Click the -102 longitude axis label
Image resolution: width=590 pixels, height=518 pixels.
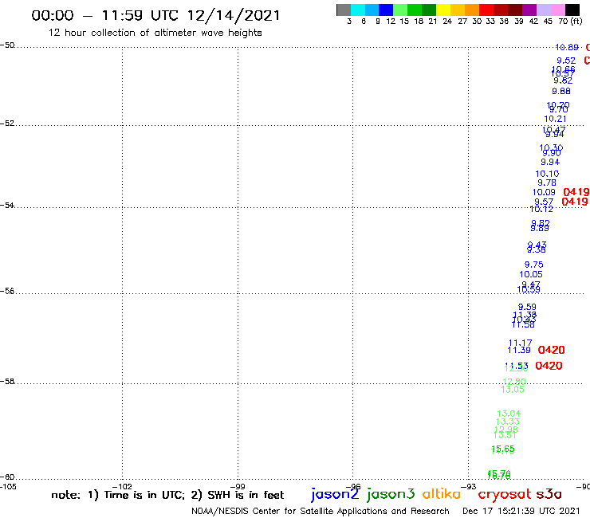(x=122, y=487)
